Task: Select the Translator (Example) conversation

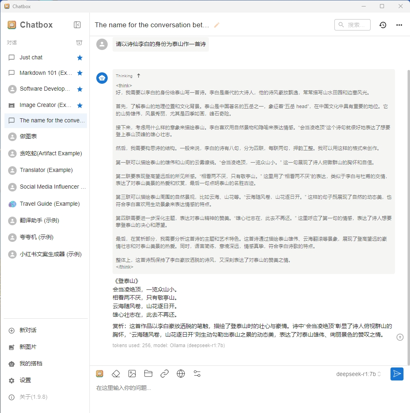Action: pyautogui.click(x=46, y=170)
